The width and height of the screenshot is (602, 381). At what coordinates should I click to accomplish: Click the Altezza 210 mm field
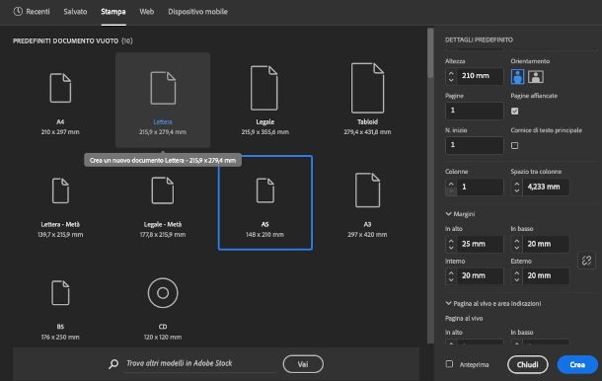pos(480,76)
